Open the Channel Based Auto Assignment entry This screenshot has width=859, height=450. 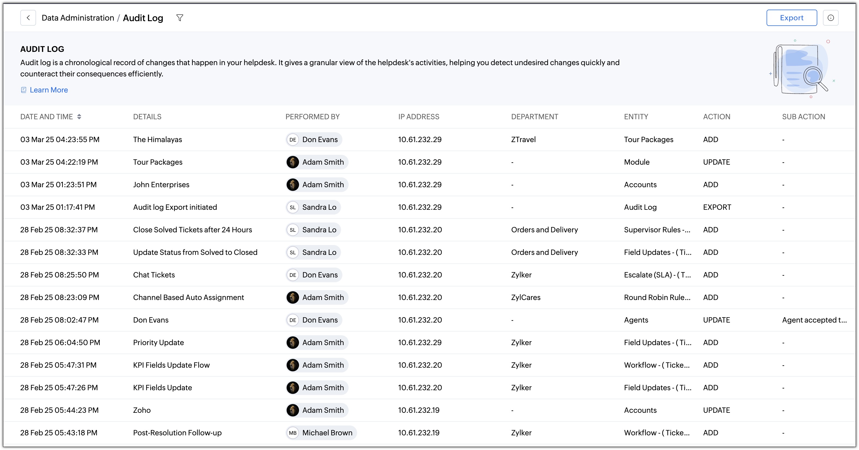coord(189,297)
